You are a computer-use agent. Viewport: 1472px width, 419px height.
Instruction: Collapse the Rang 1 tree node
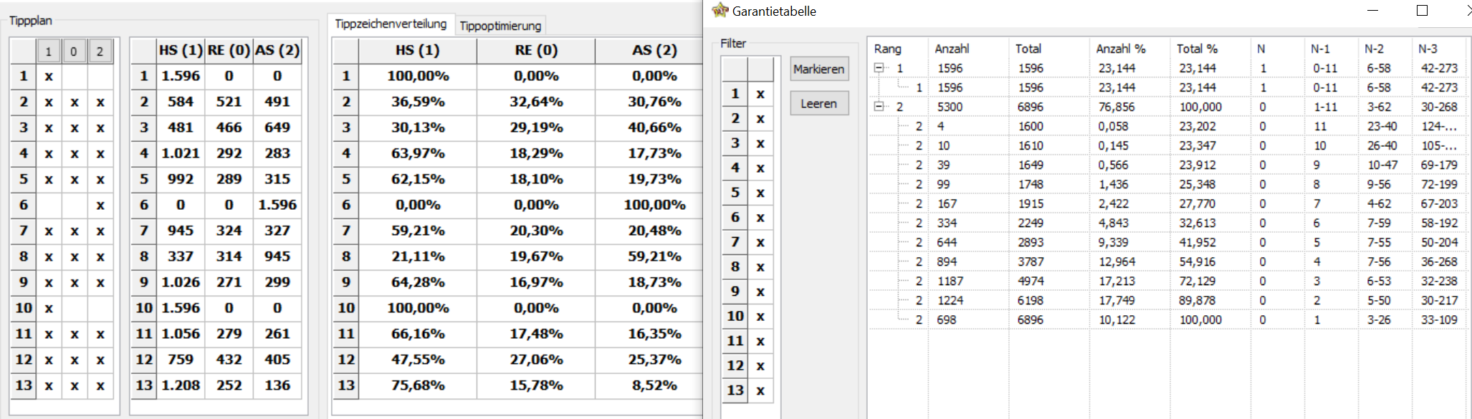[879, 68]
